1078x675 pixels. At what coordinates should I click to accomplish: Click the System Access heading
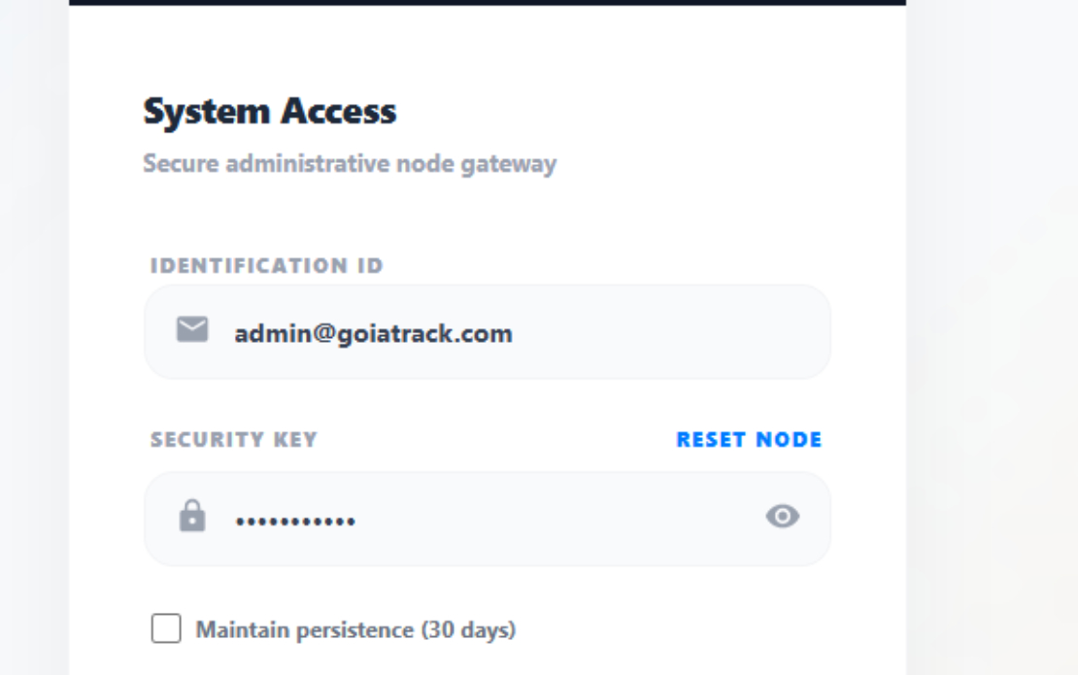(x=270, y=112)
